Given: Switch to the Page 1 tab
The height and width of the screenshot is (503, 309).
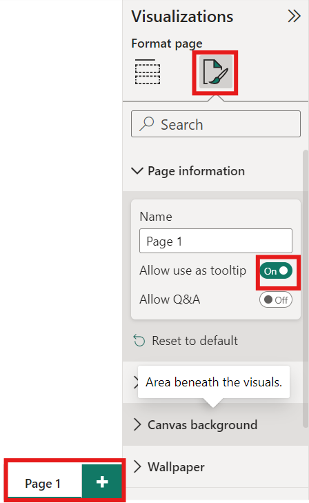Looking at the screenshot, I should [x=43, y=484].
